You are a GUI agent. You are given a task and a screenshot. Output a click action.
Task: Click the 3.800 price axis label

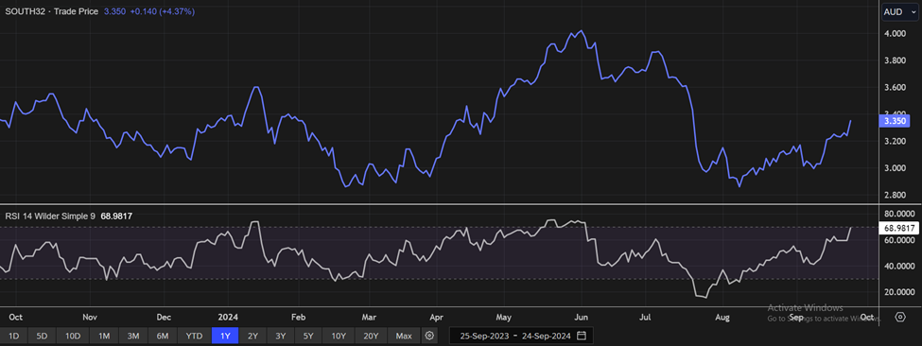click(894, 61)
